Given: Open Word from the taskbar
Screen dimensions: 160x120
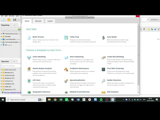Looking at the screenshot, I should tap(78, 99).
